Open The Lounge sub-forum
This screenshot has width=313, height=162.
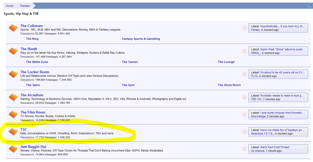226,62
